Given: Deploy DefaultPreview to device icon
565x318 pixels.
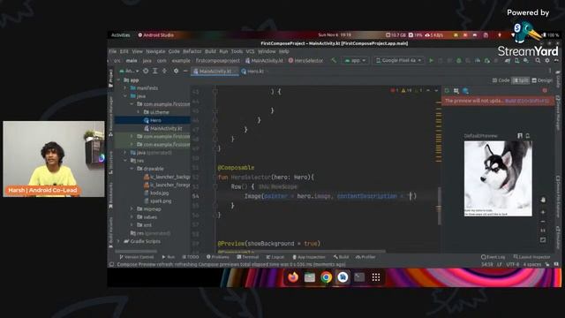Looking at the screenshot, I should pos(527,135).
